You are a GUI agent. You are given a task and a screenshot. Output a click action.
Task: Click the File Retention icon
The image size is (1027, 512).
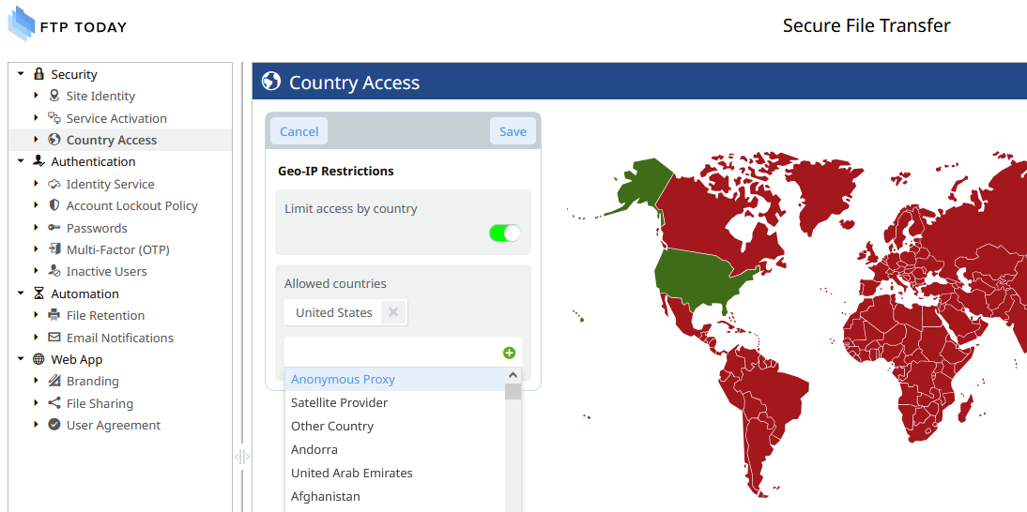tap(54, 315)
